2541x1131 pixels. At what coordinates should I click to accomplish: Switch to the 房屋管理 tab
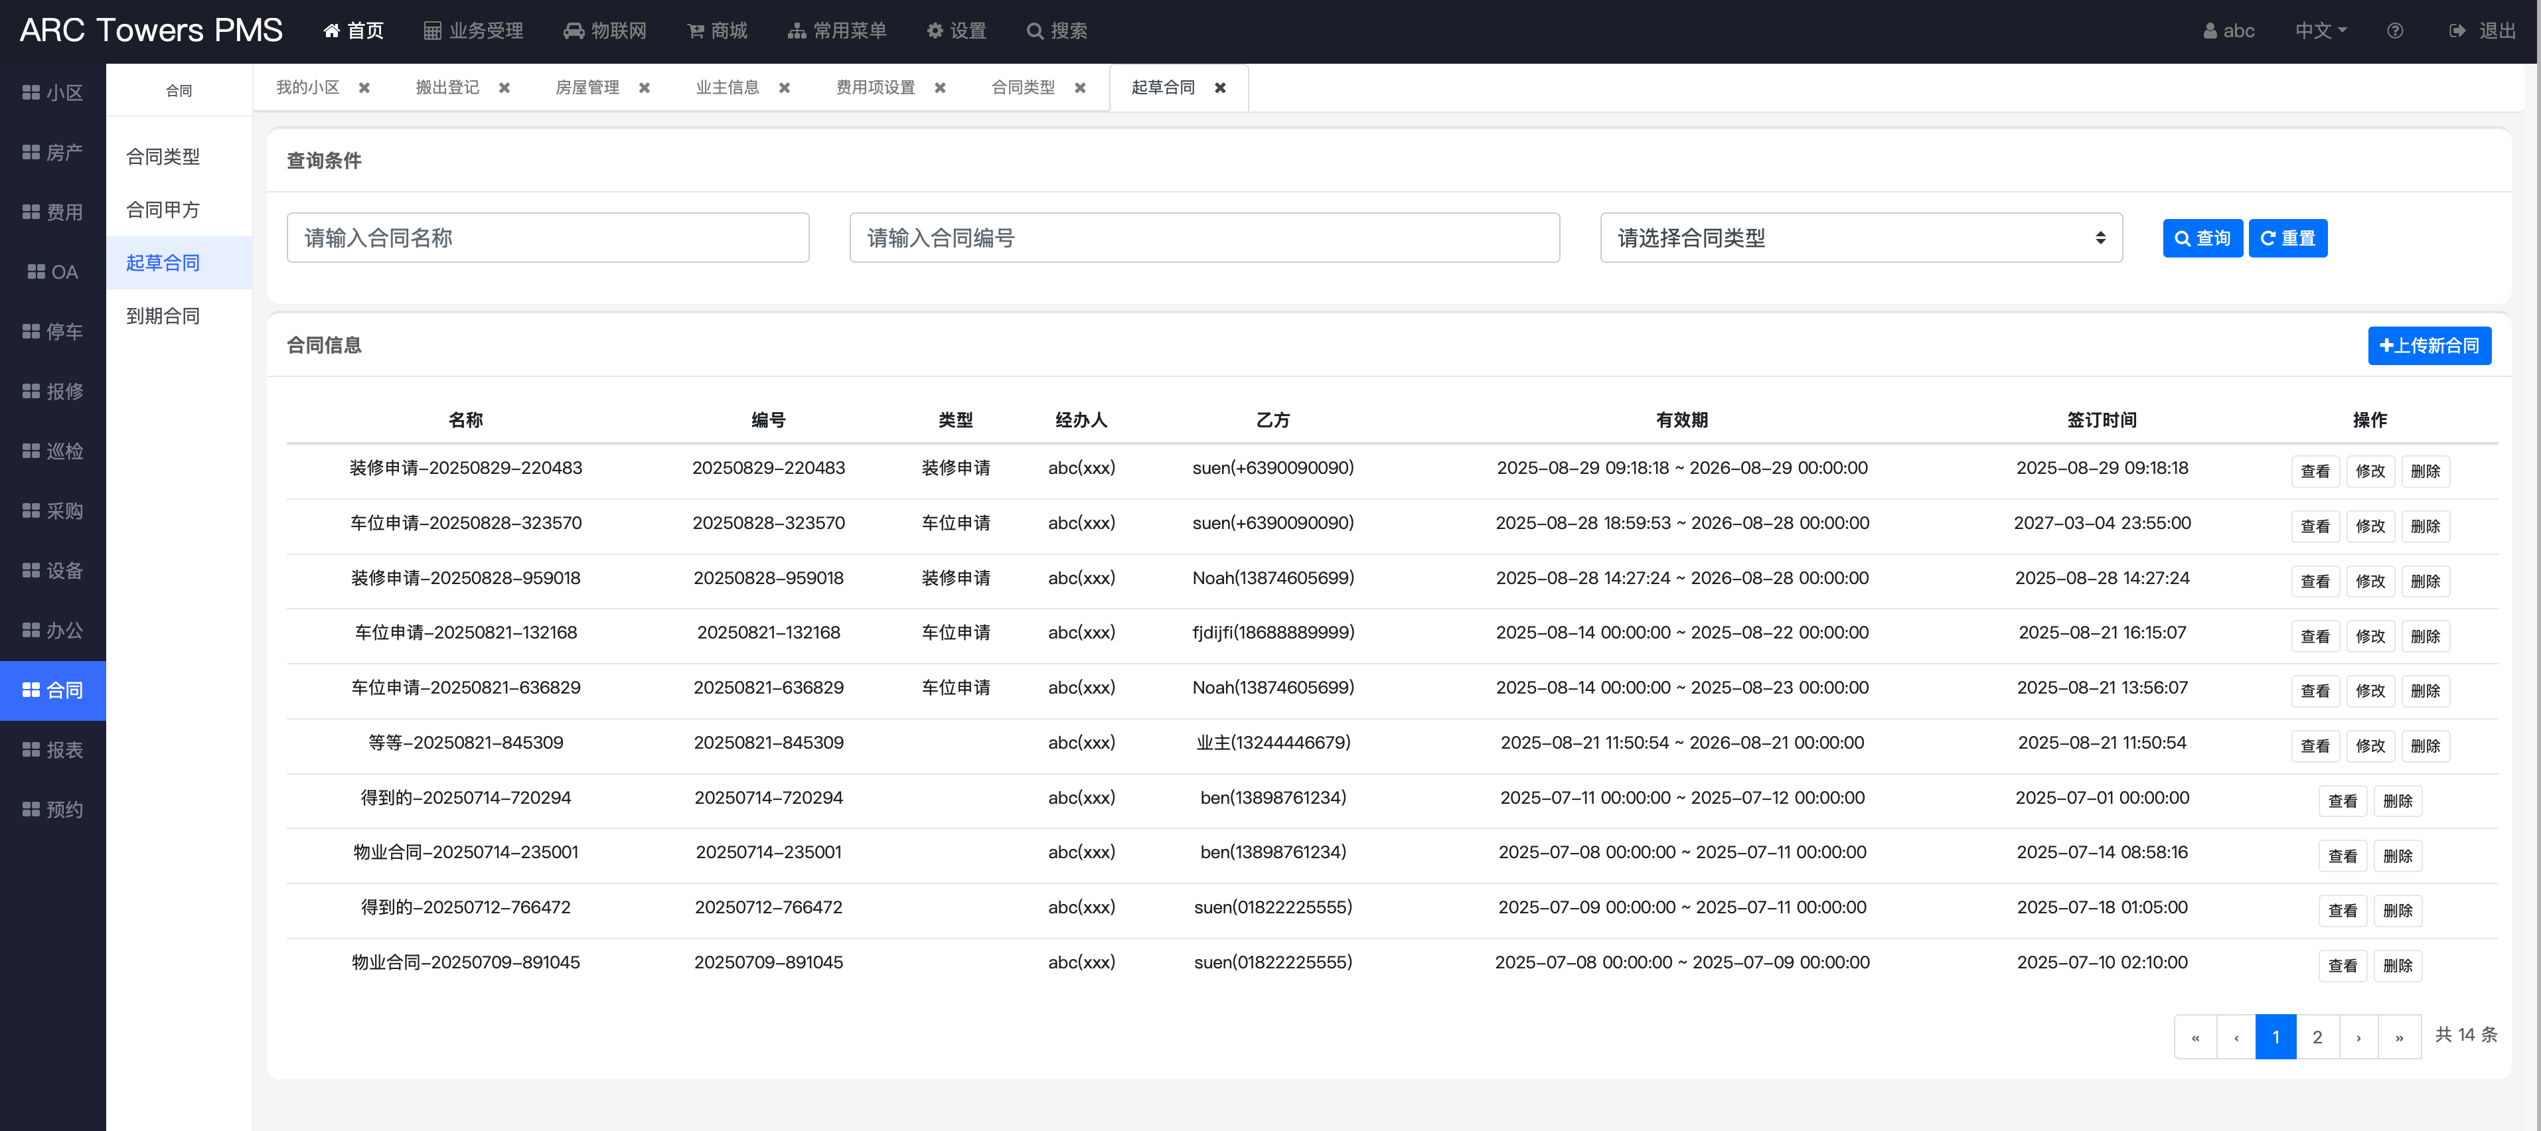pos(587,88)
